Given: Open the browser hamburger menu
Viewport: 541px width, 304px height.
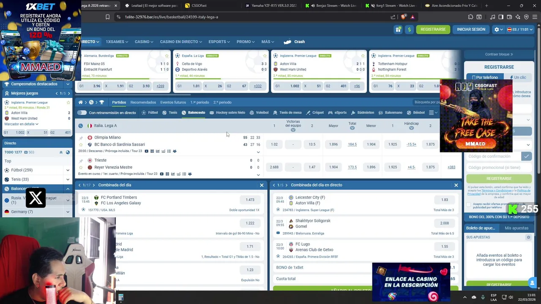Looking at the screenshot, I should tap(535, 17).
